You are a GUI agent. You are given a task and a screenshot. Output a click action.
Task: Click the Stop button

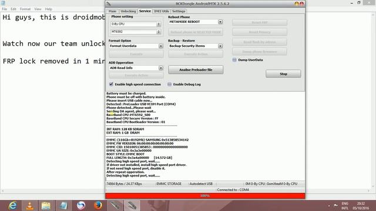coord(283,74)
